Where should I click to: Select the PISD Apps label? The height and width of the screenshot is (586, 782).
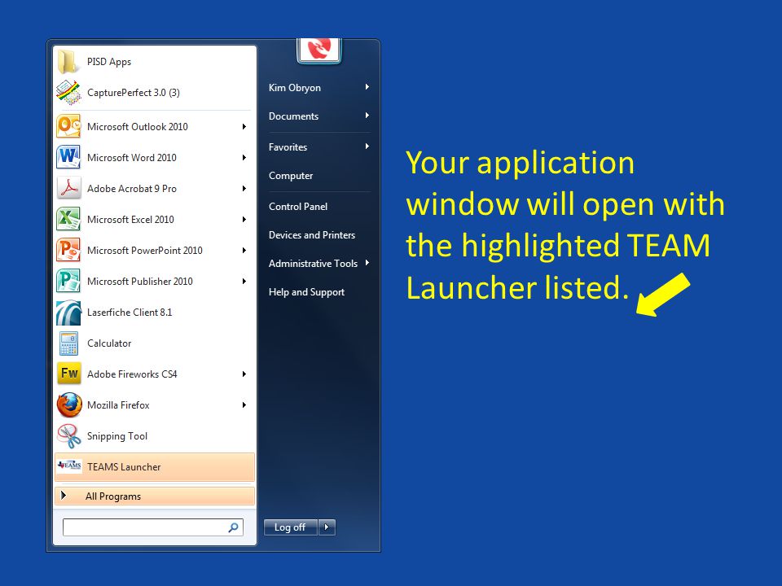108,62
